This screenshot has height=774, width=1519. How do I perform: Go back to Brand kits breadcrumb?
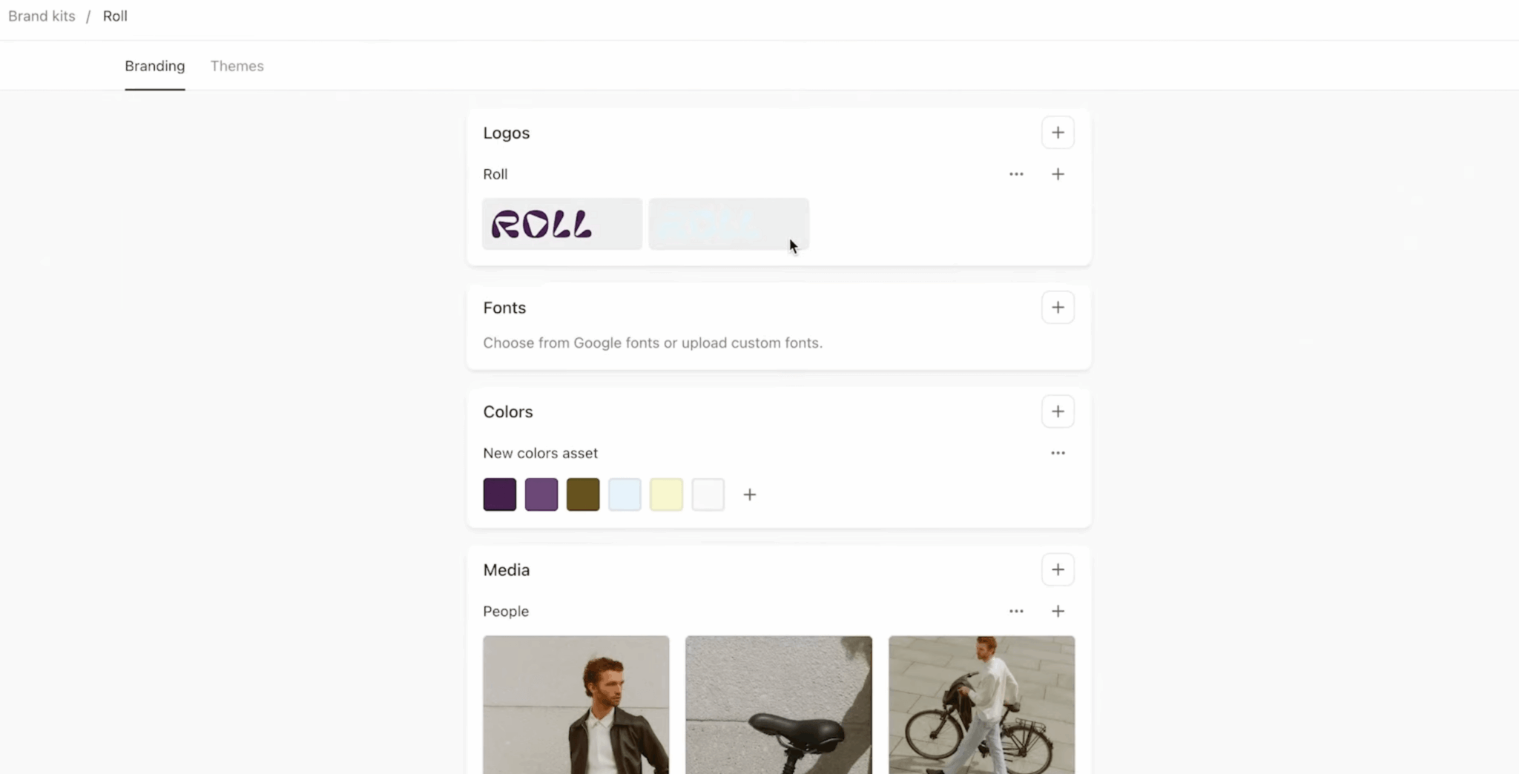pos(42,16)
